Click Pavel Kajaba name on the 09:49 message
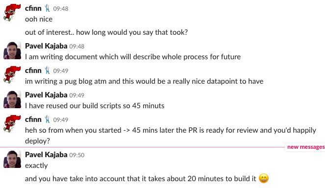The image size is (325, 188). tap(46, 95)
